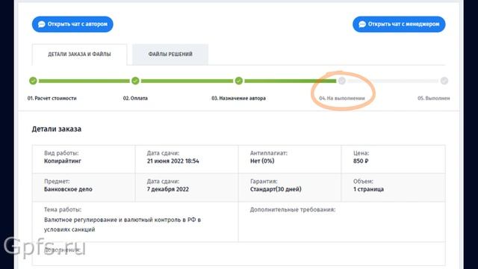Click the 'Банковское дело' subject value
The height and width of the screenshot is (269, 478).
pos(68,189)
